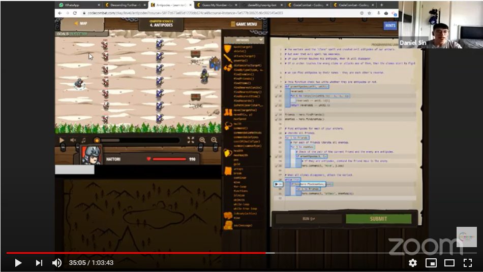Click the level title 4. ANTIPODES
The width and height of the screenshot is (483, 272).
pyautogui.click(x=161, y=25)
